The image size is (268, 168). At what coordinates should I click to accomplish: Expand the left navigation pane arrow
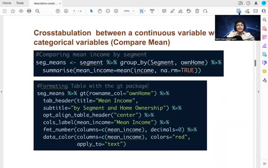(2, 92)
